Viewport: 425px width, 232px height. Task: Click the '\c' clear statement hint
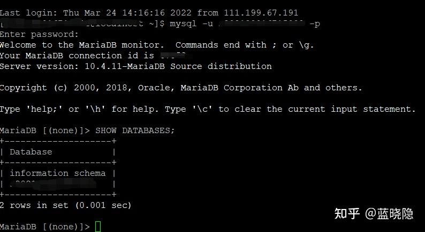pos(202,109)
